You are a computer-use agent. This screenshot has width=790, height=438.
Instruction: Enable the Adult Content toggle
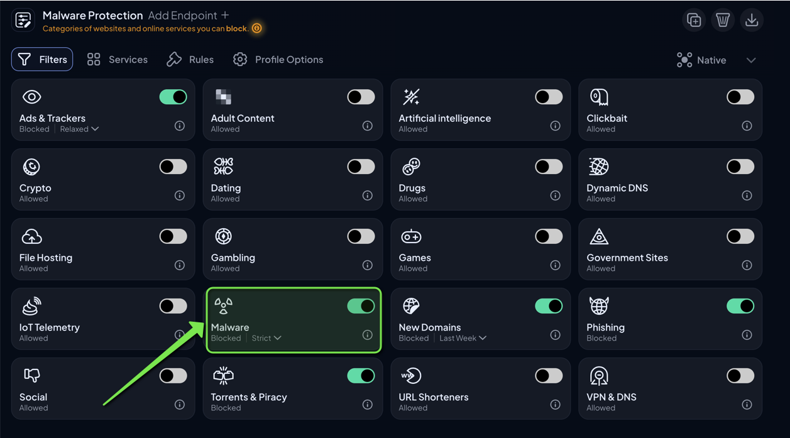[x=361, y=97]
